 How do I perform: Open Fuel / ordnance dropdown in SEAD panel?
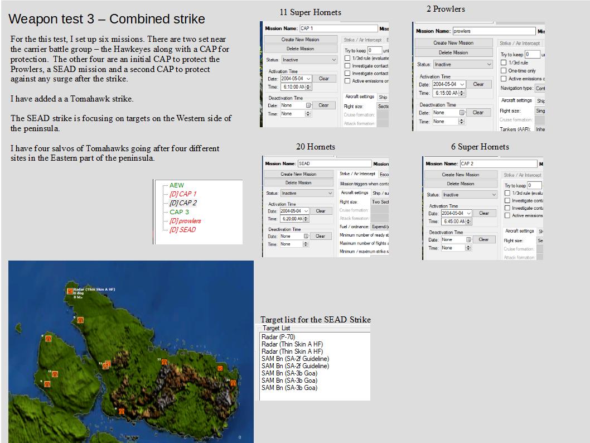[x=380, y=227]
